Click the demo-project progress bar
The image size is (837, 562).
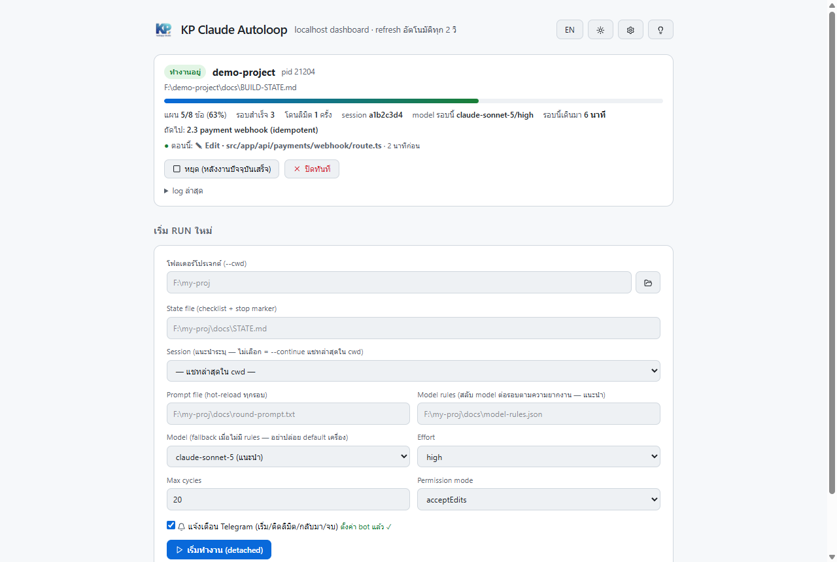point(413,101)
